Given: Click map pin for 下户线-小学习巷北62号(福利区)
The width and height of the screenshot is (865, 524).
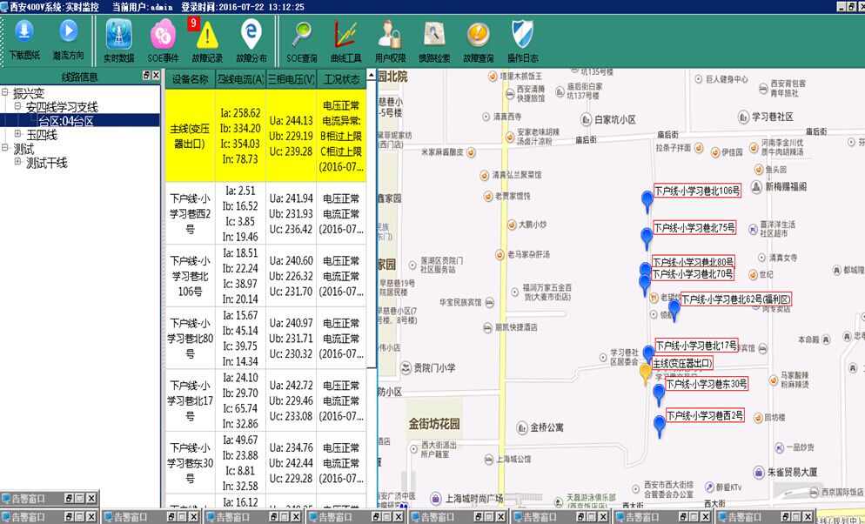Looking at the screenshot, I should click(674, 310).
